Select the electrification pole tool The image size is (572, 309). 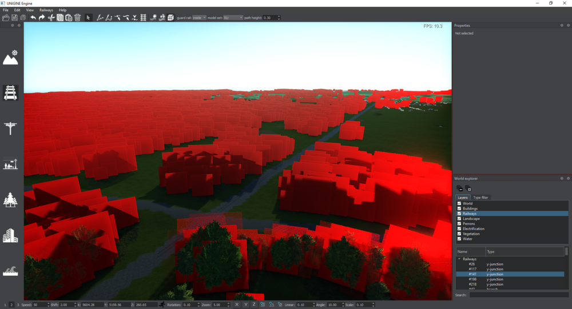pyautogui.click(x=10, y=128)
